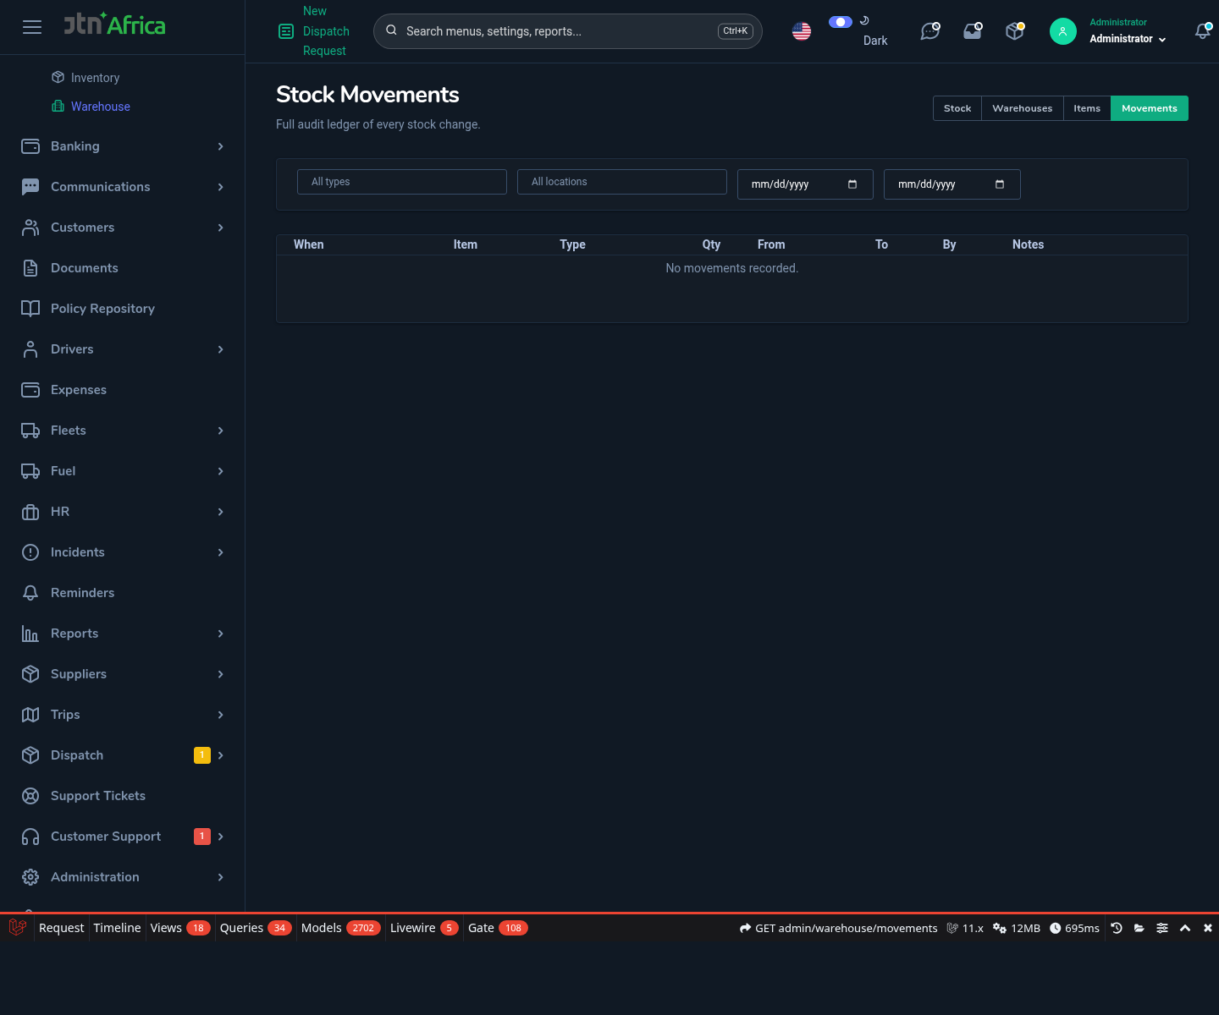Click the Documents file icon
This screenshot has height=1015, width=1219.
(30, 268)
